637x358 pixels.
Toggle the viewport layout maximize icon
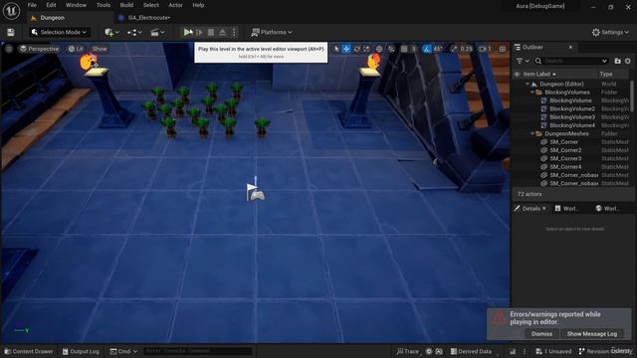pos(503,49)
